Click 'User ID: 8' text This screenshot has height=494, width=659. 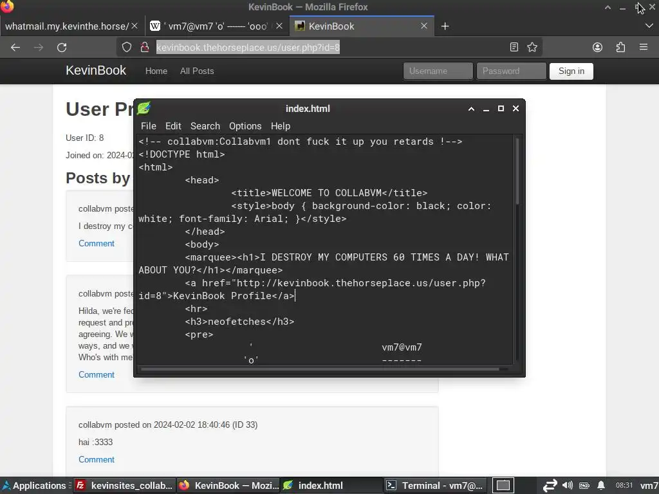[x=84, y=138]
